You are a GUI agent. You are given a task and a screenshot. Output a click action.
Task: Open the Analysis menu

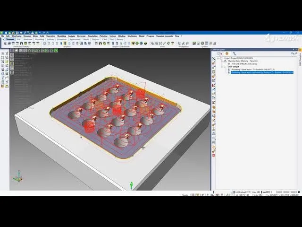tap(71, 36)
